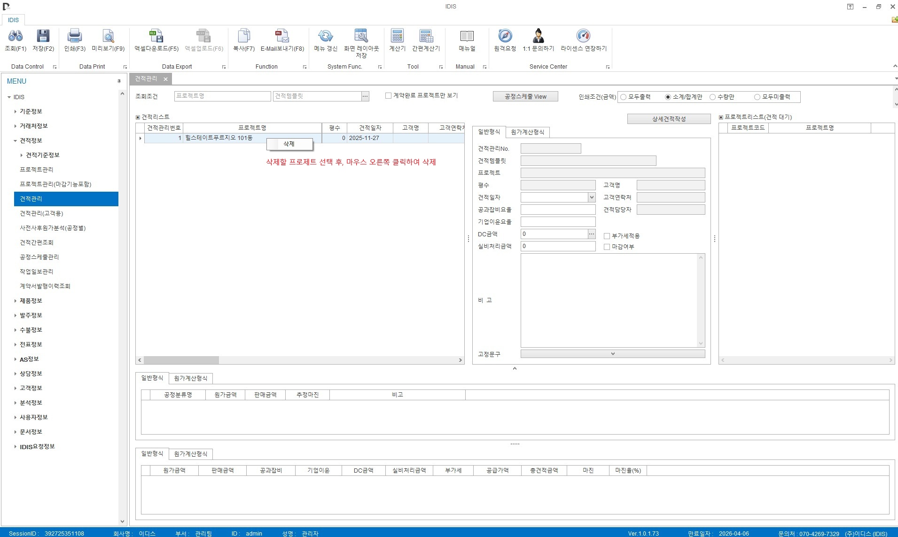Open 미리보기(F9) print preview icon
Viewport: 898px width, 537px height.
108,36
